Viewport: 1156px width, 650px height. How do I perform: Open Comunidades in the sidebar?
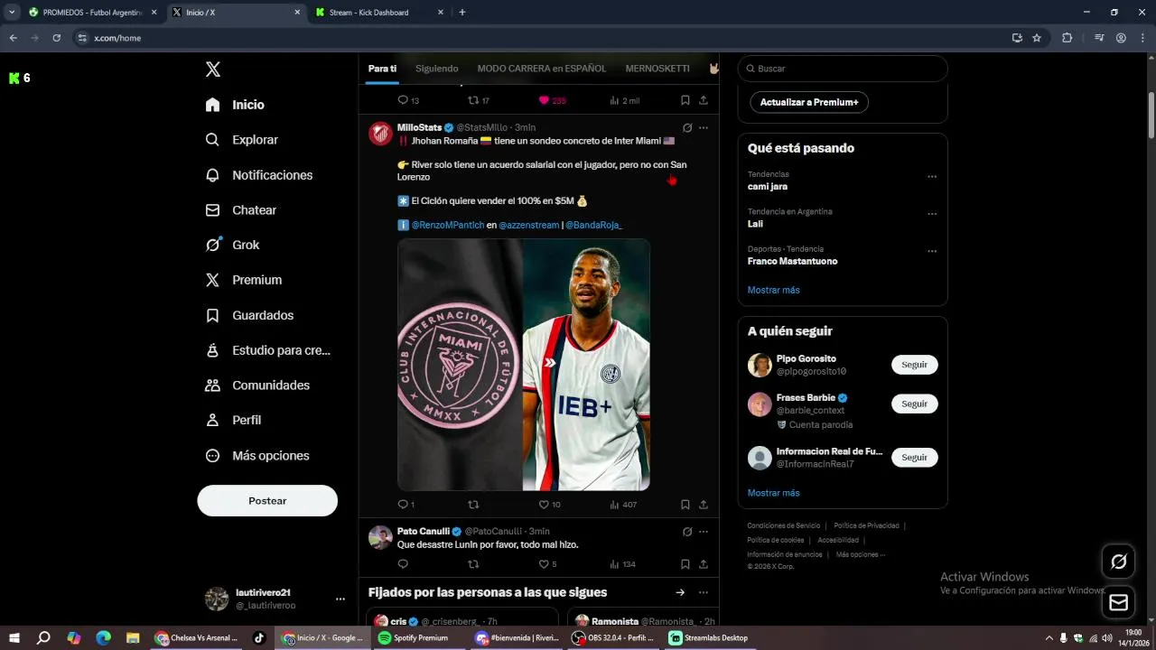pos(257,385)
